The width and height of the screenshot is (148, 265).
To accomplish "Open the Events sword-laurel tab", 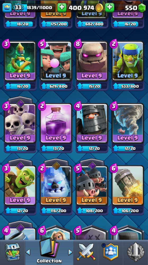I will (136, 252).
